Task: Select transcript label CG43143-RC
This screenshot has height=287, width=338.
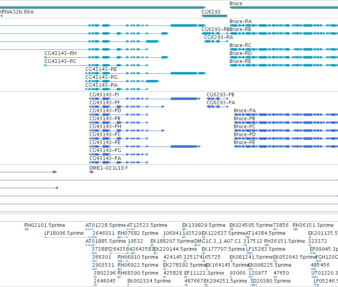Action: (x=60, y=61)
